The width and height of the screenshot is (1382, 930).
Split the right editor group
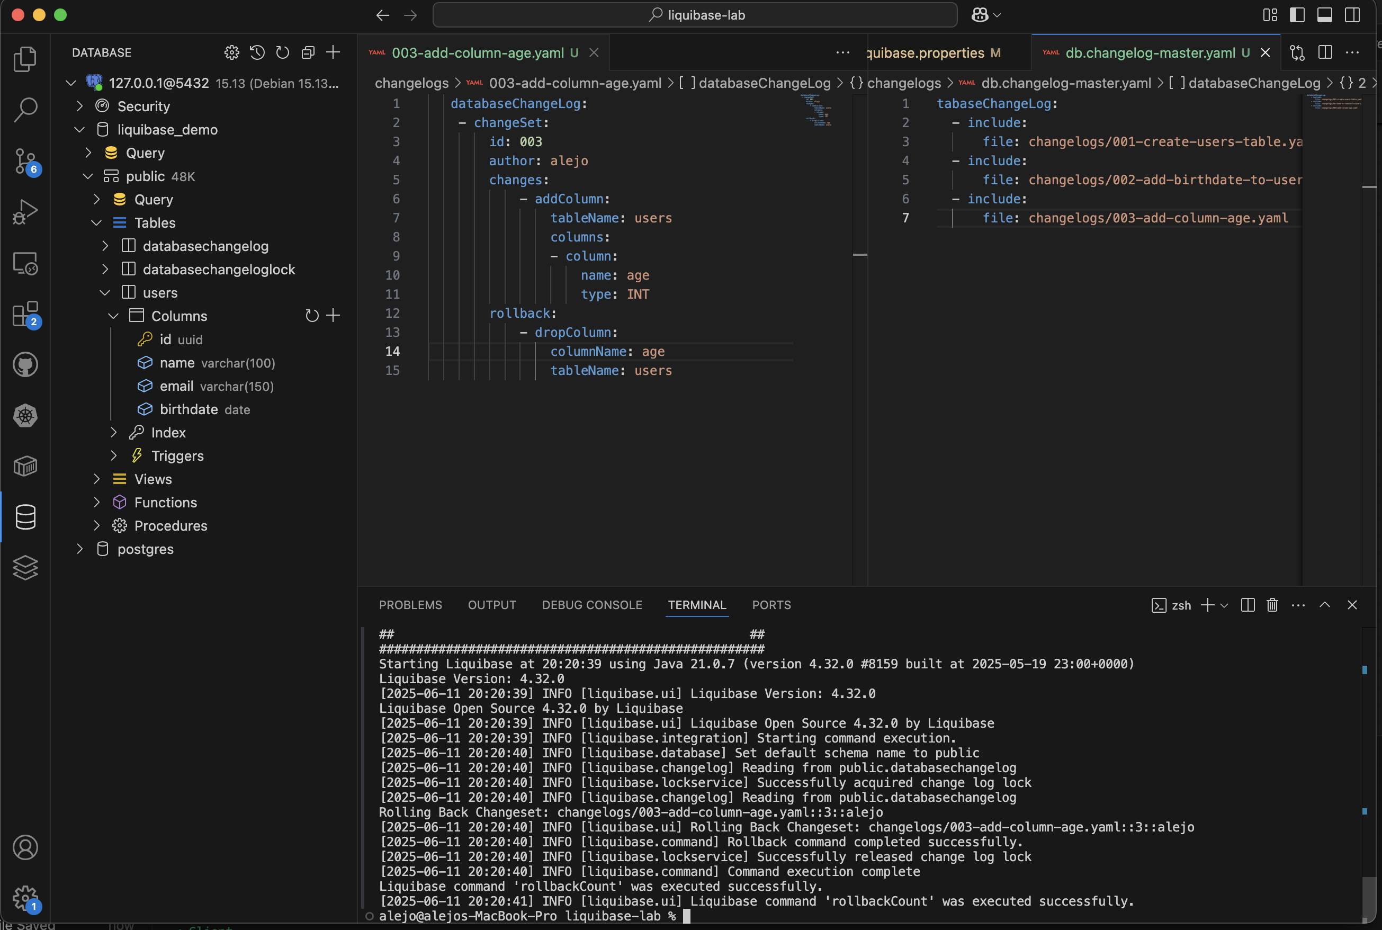point(1325,53)
